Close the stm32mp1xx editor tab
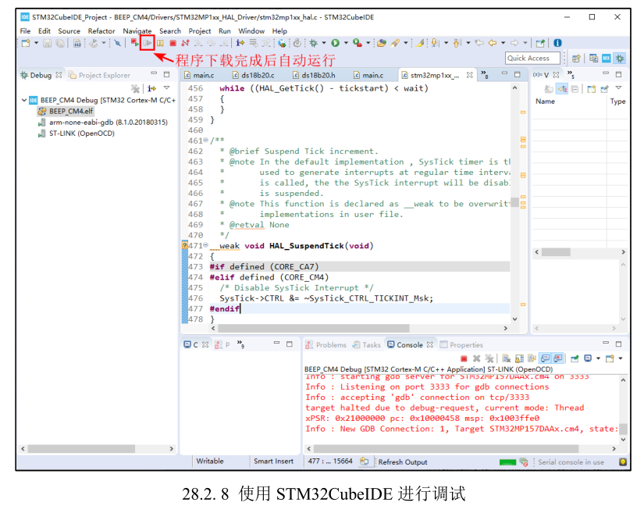The width and height of the screenshot is (644, 506). (x=469, y=75)
